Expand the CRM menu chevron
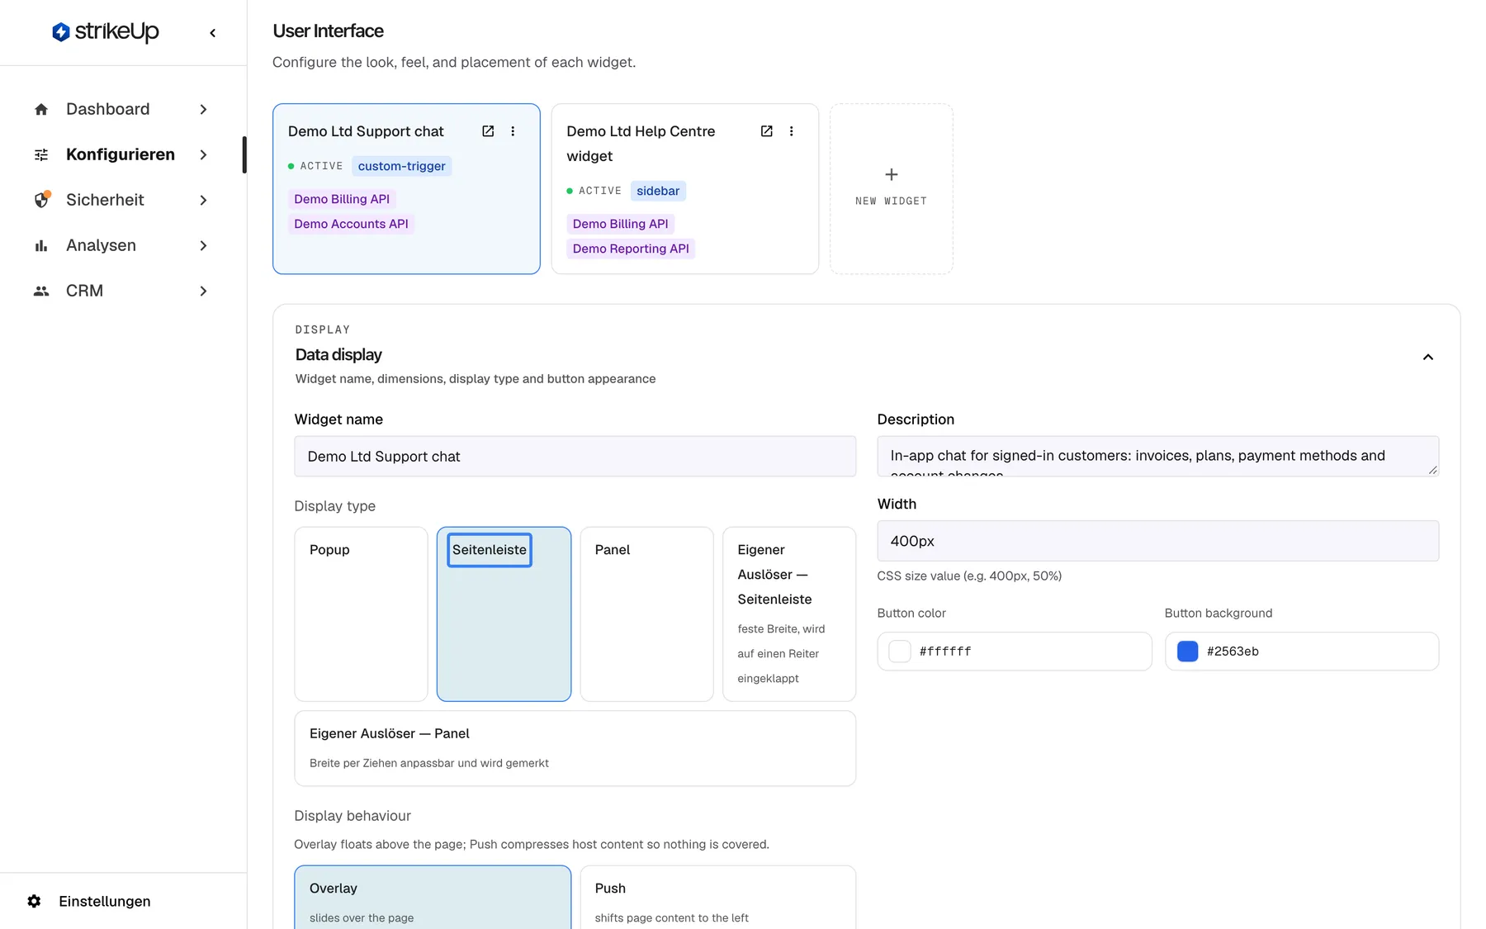This screenshot has width=1486, height=929. [203, 291]
